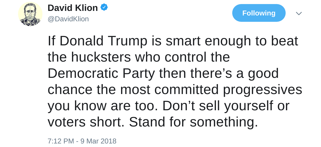The image size is (321, 147).
Task: Open the David Klion display name link
Action: click(x=72, y=8)
